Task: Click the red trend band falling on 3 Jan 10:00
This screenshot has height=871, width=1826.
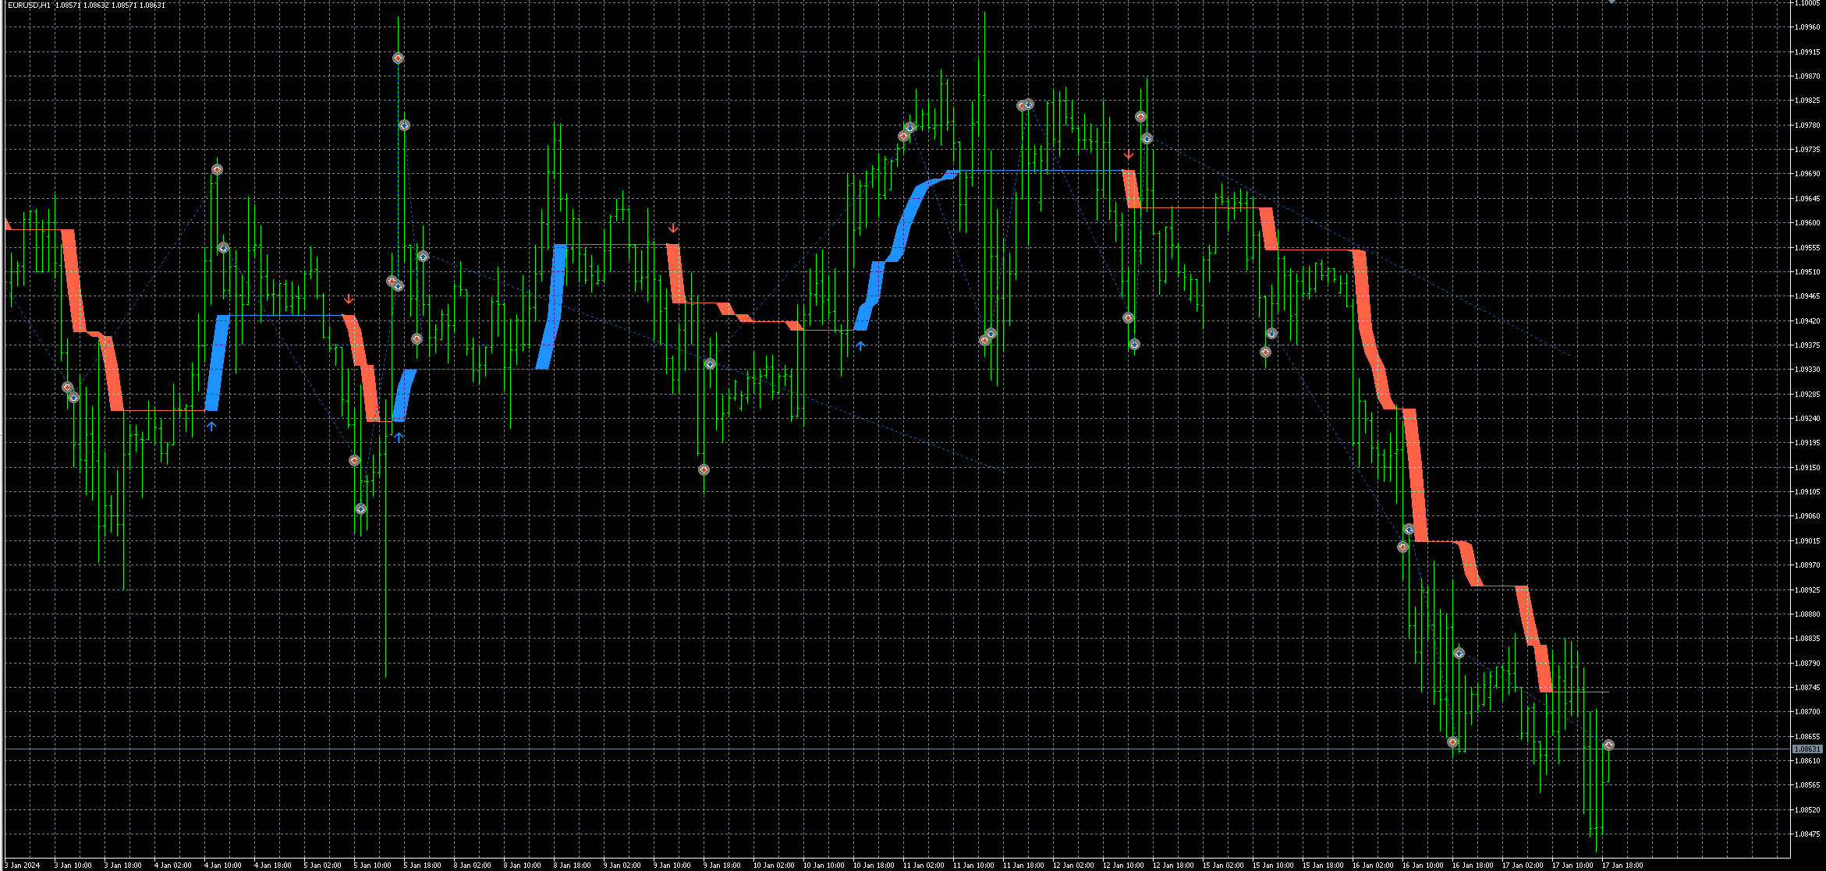Action: [75, 281]
